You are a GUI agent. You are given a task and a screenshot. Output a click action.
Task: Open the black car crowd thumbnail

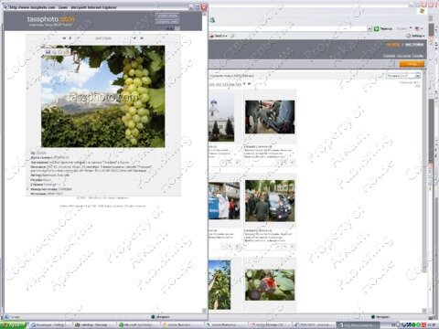[x=270, y=200]
